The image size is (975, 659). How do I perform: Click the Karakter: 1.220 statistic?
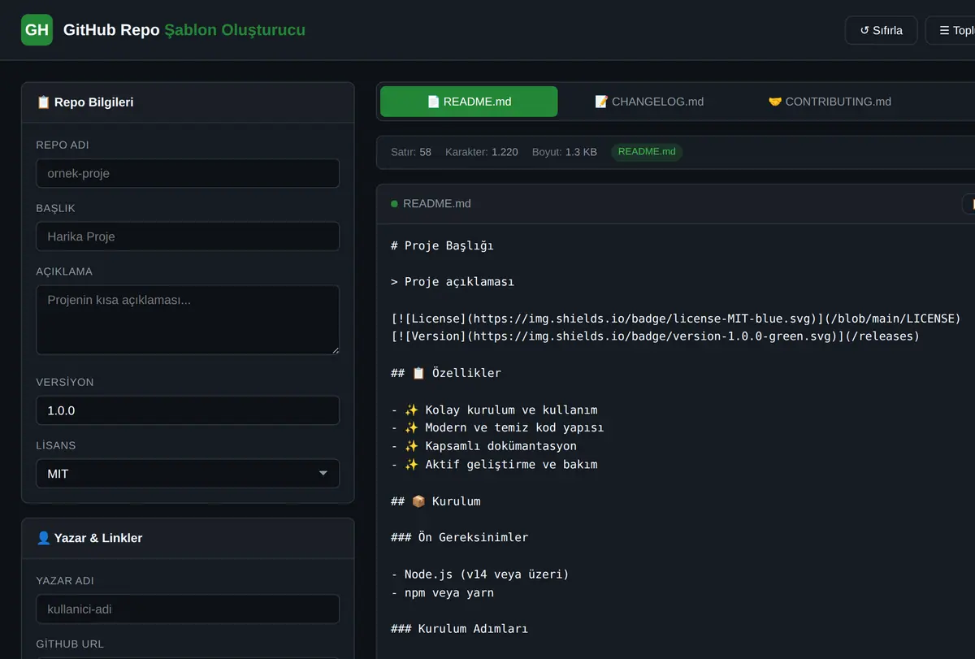pos(482,152)
